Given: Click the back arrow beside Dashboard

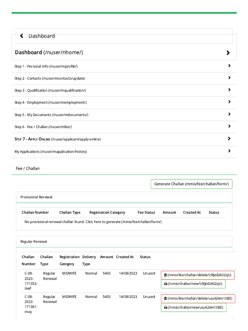Looking at the screenshot, I should [22, 36].
